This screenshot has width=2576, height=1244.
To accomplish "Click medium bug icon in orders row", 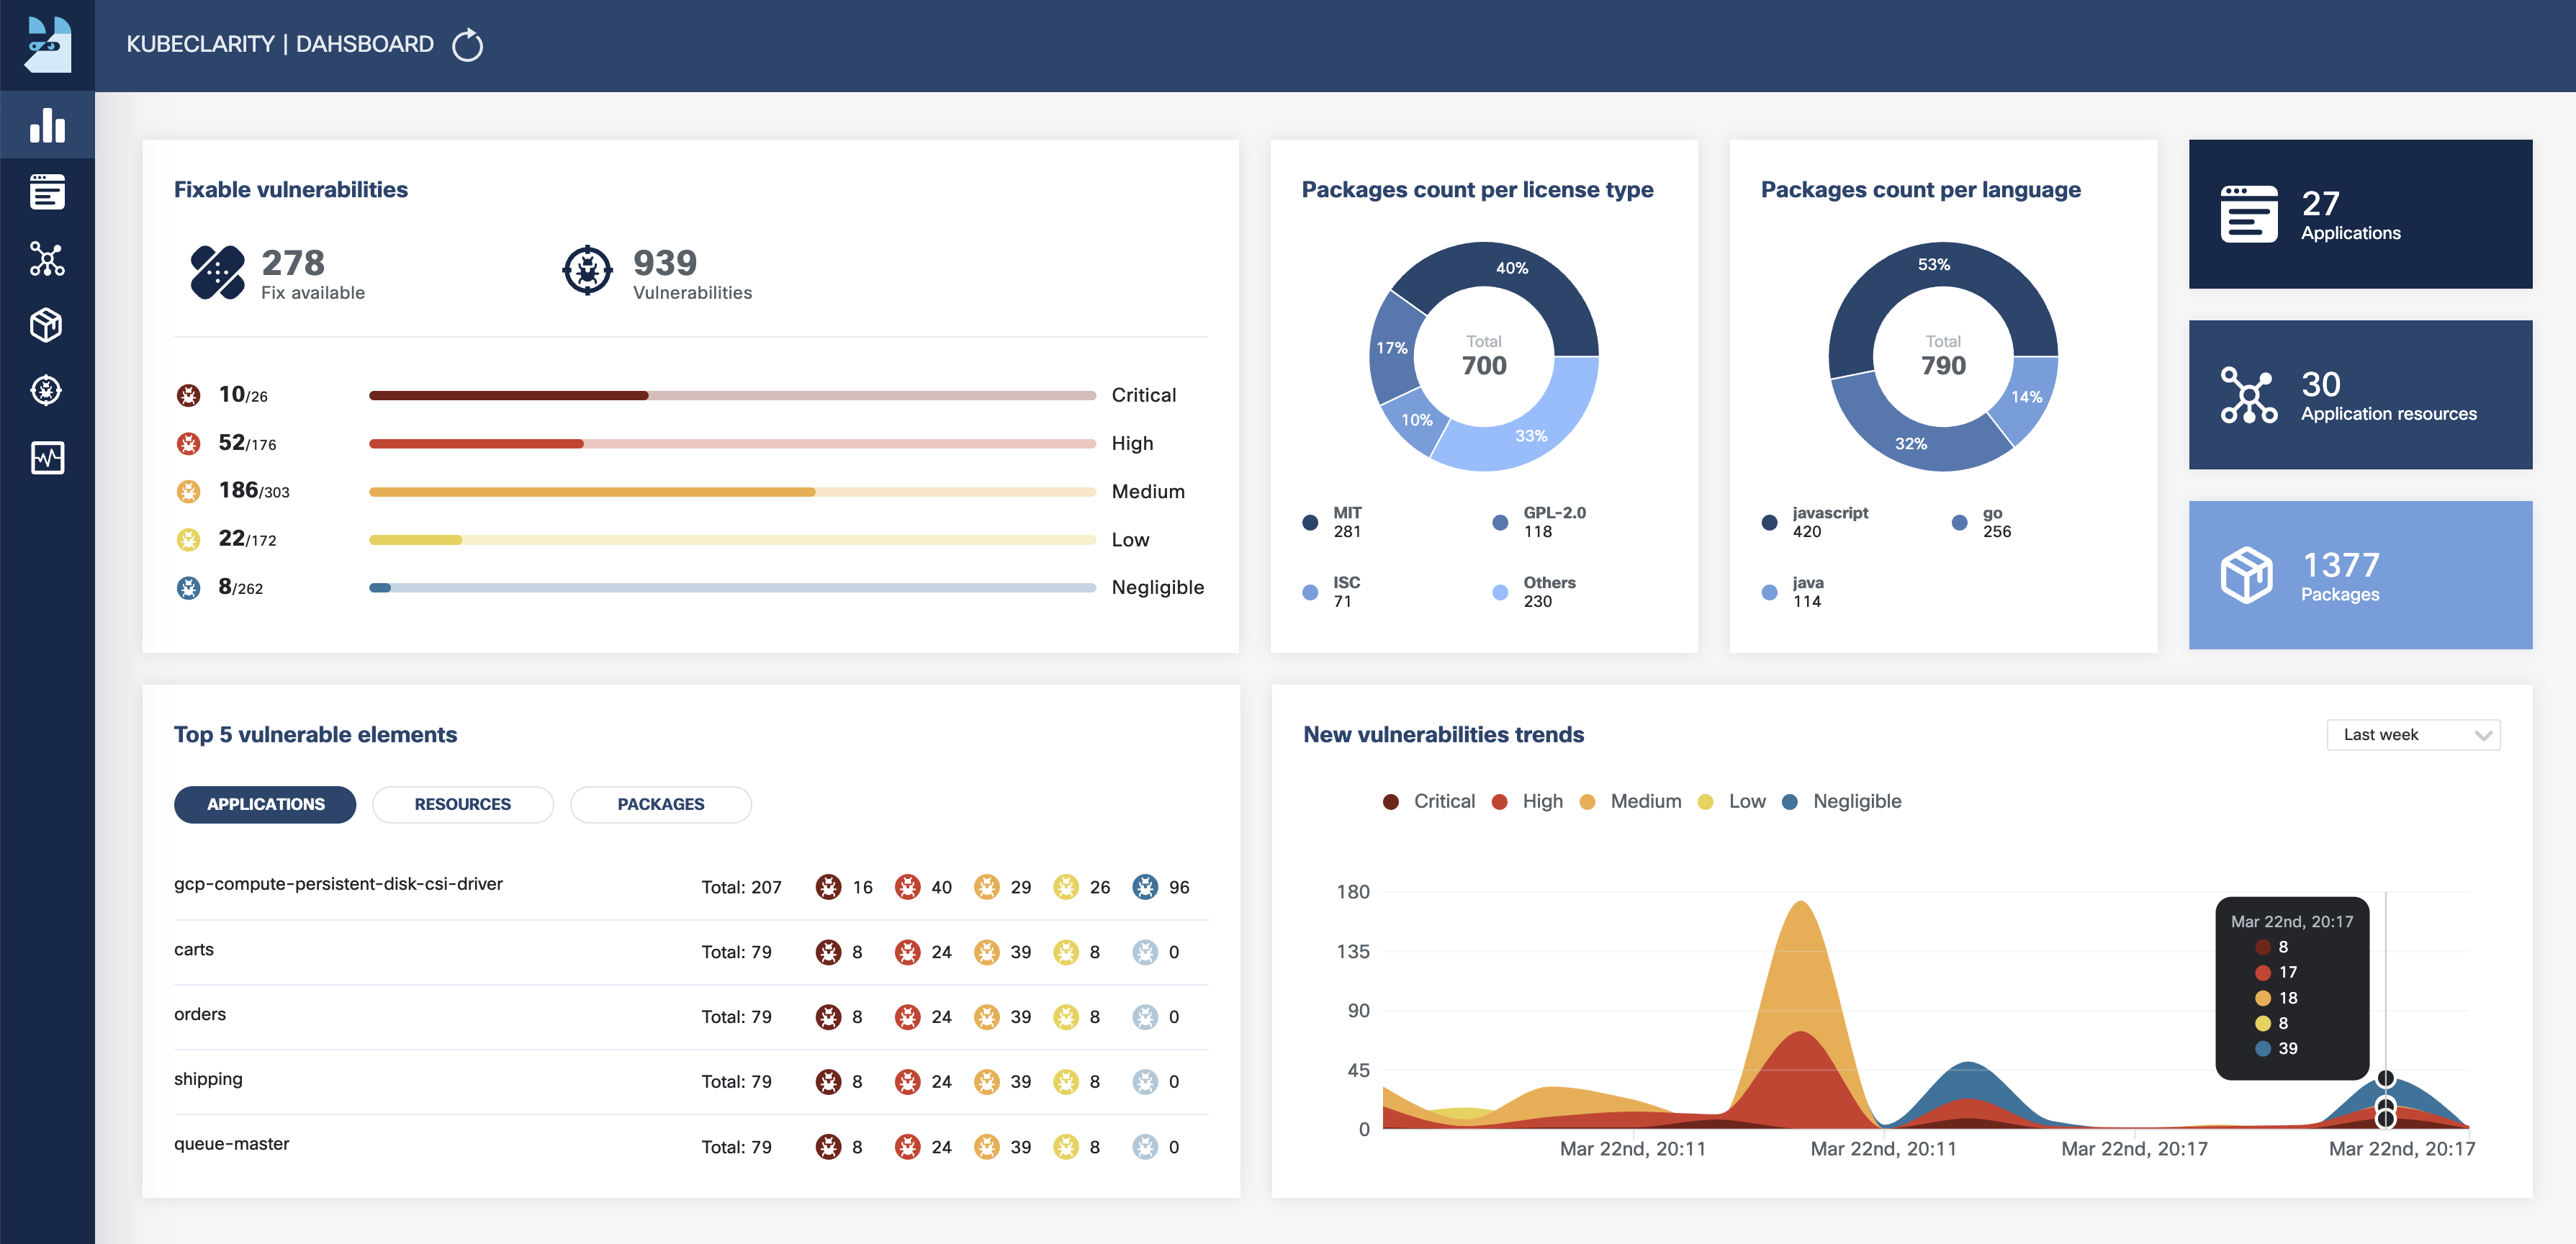I will point(987,1017).
